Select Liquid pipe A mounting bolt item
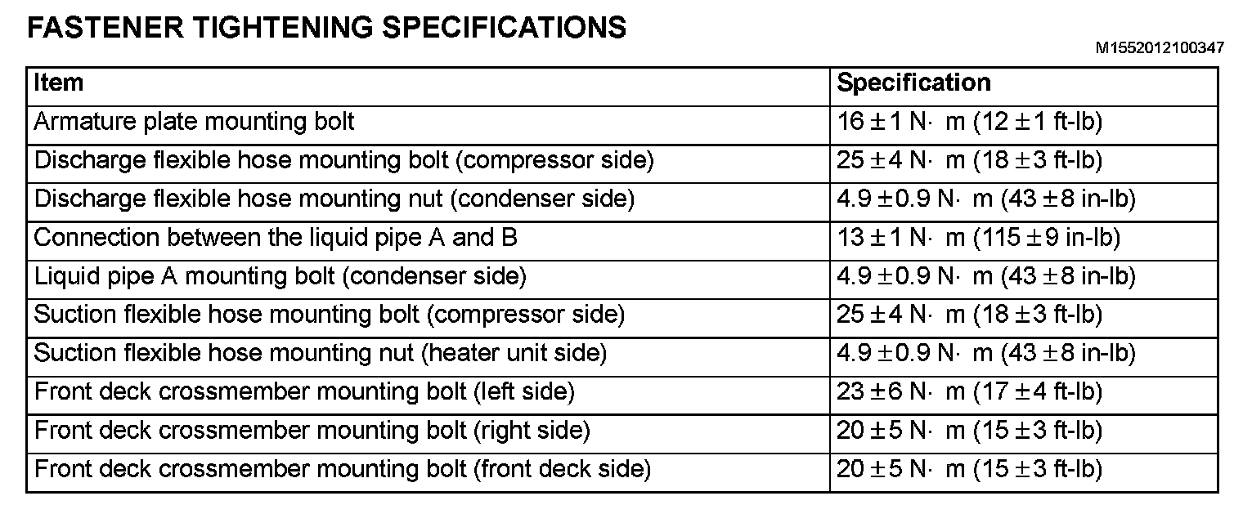This screenshot has height=505, width=1243. [x=280, y=276]
